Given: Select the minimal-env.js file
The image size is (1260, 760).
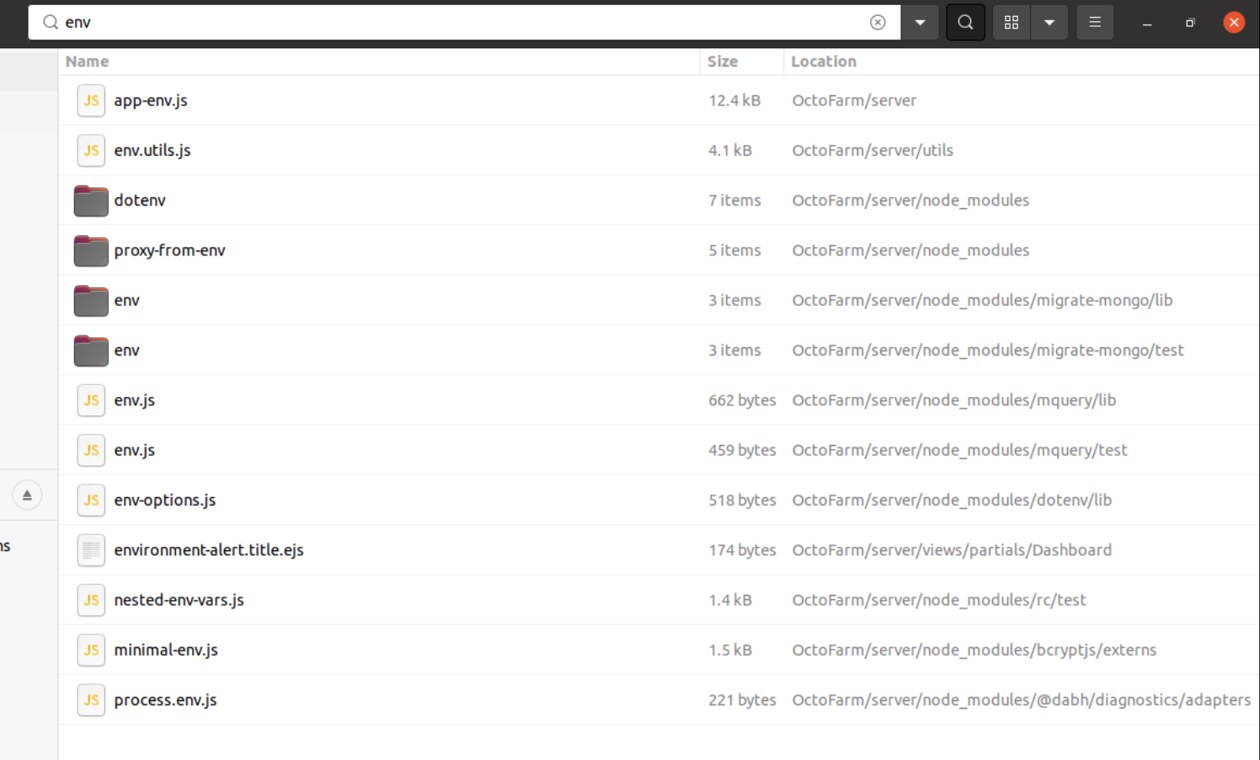Looking at the screenshot, I should click(x=166, y=650).
